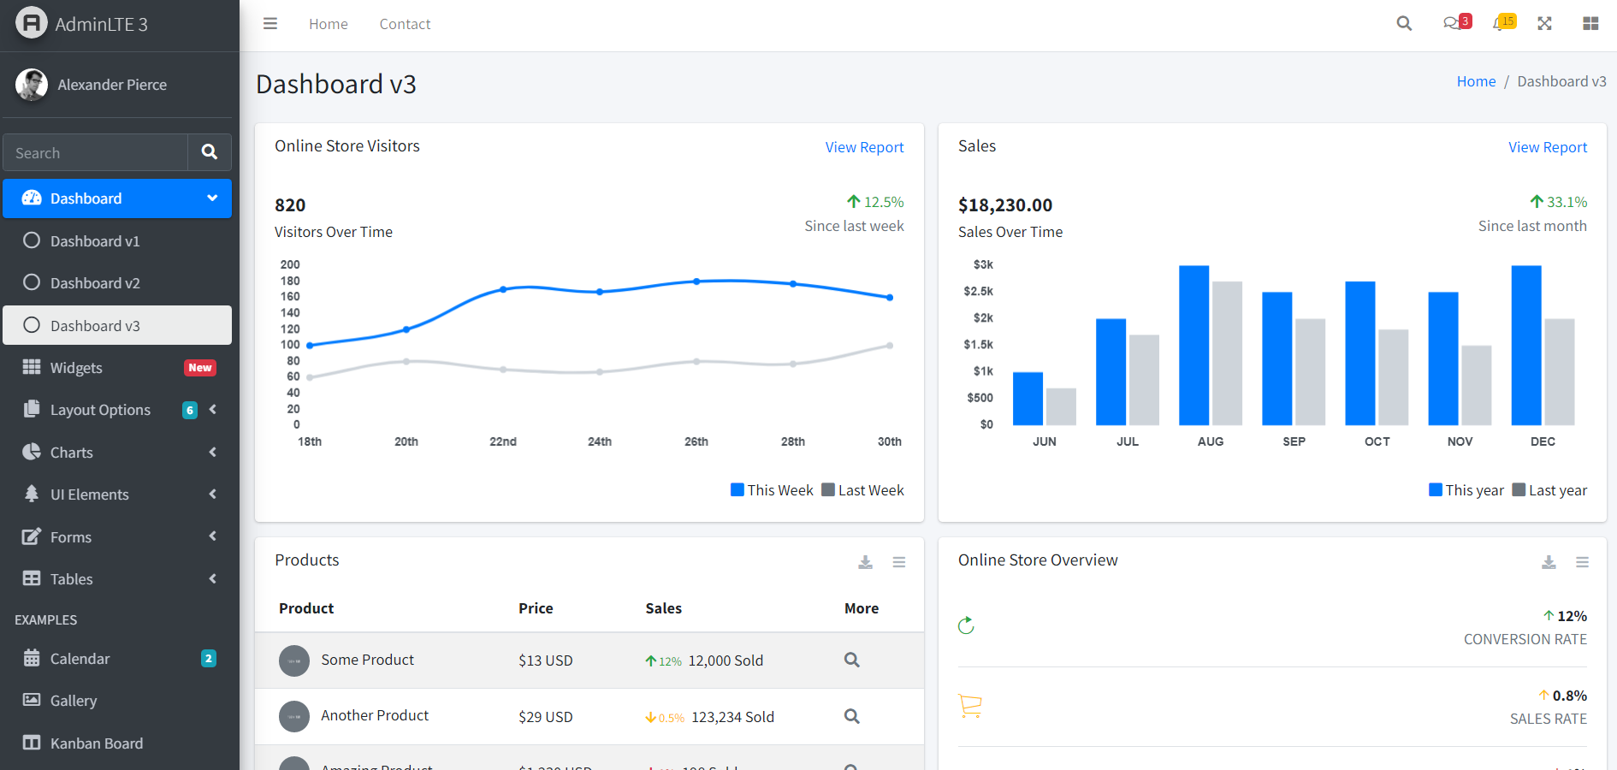Click the Charts pie icon
Image resolution: width=1617 pixels, height=770 pixels.
click(32, 452)
